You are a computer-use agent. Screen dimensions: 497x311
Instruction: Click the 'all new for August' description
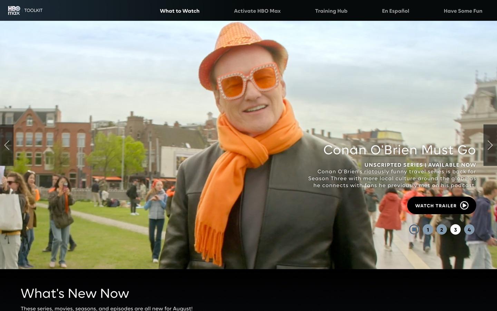pos(107,308)
